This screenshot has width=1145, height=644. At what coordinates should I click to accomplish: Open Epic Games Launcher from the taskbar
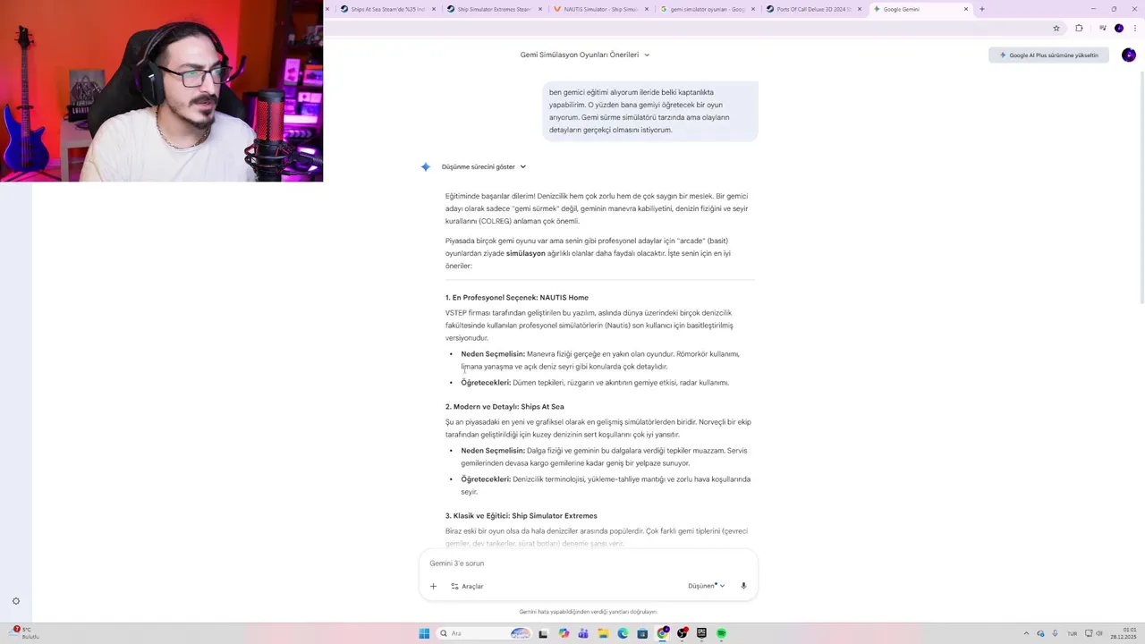coord(701,633)
